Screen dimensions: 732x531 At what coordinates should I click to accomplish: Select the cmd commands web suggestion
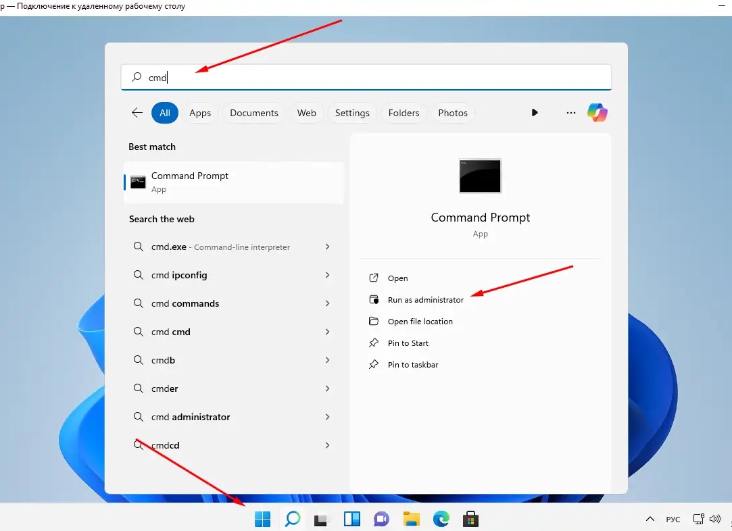click(232, 303)
